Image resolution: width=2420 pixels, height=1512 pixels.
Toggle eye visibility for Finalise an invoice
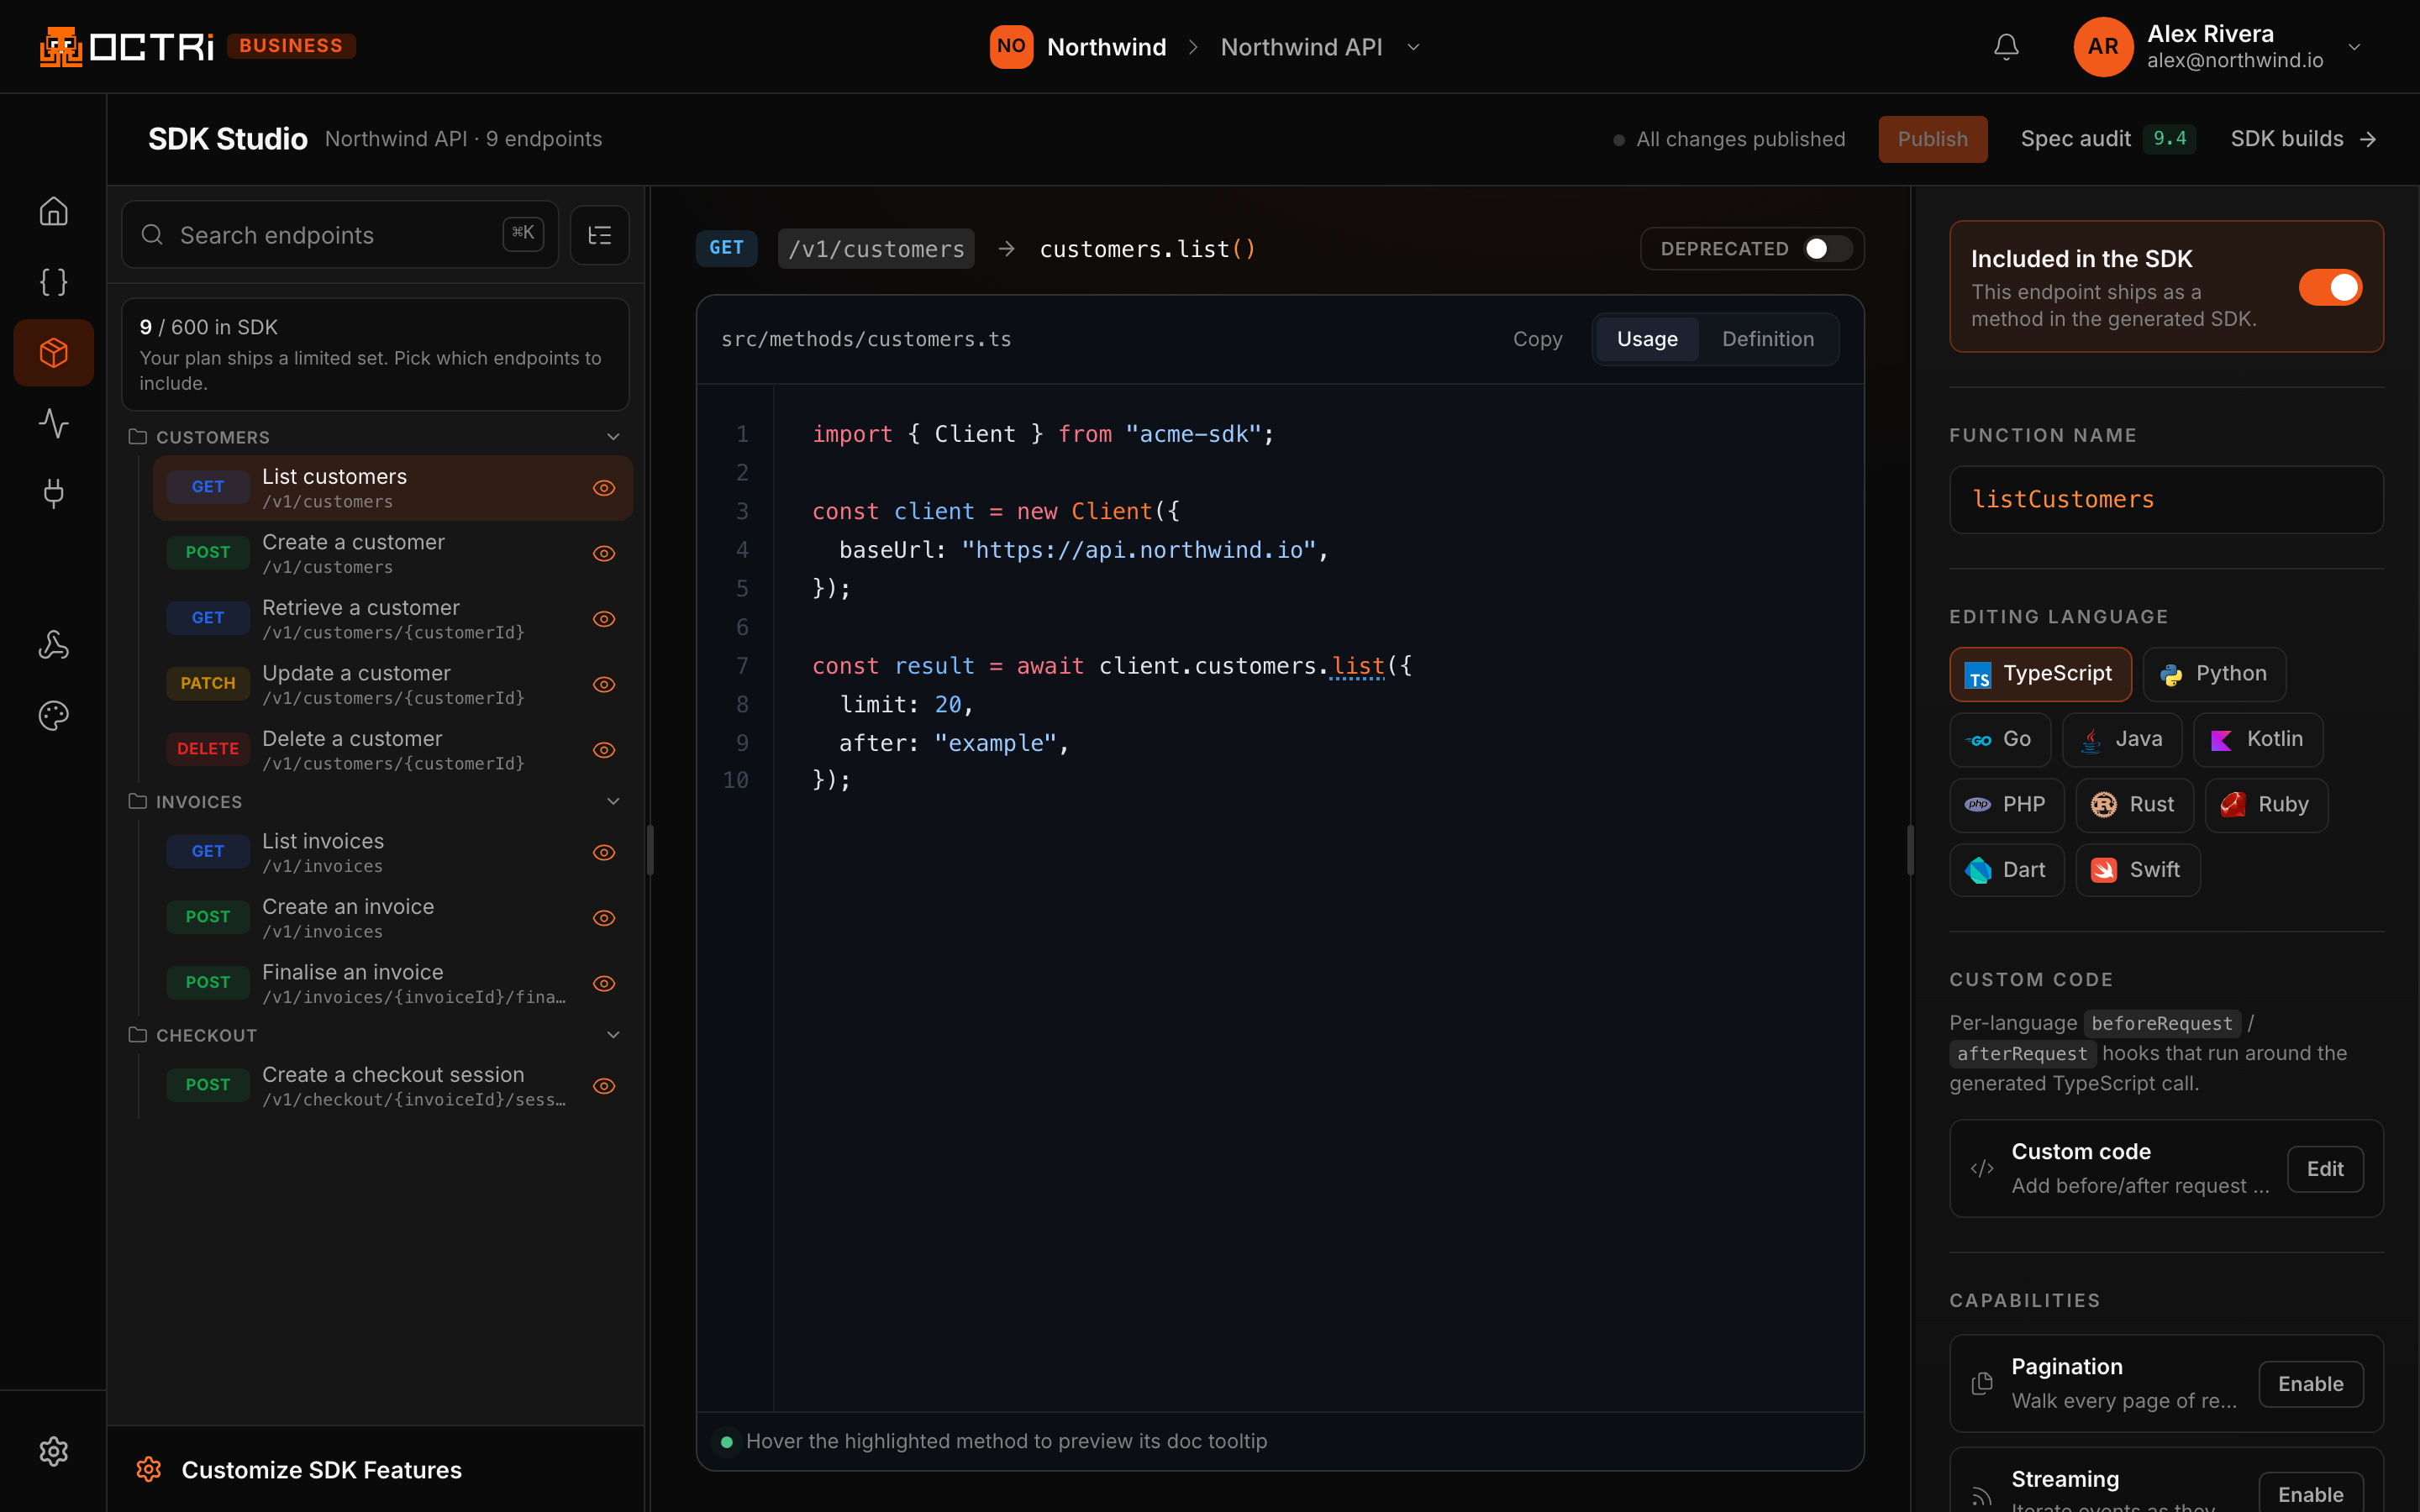[604, 984]
